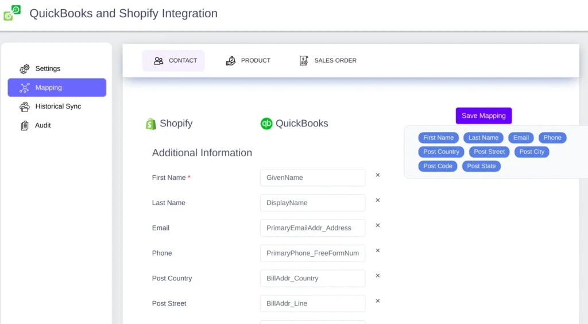Select the Last Name field chip
The height and width of the screenshot is (324, 588).
[x=483, y=138]
